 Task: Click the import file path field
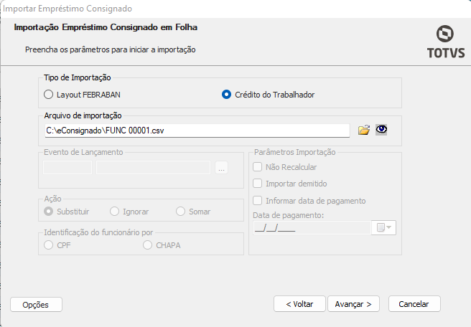pos(197,131)
